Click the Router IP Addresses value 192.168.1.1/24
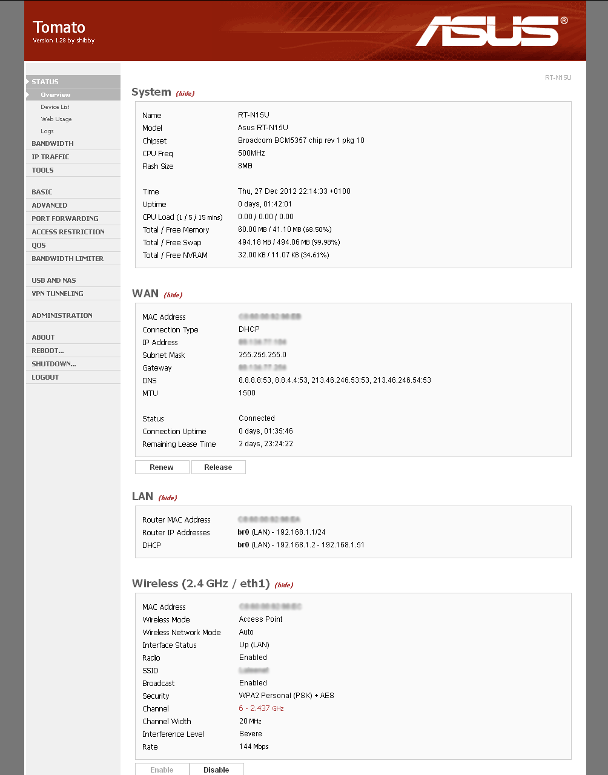608x775 pixels. click(282, 532)
